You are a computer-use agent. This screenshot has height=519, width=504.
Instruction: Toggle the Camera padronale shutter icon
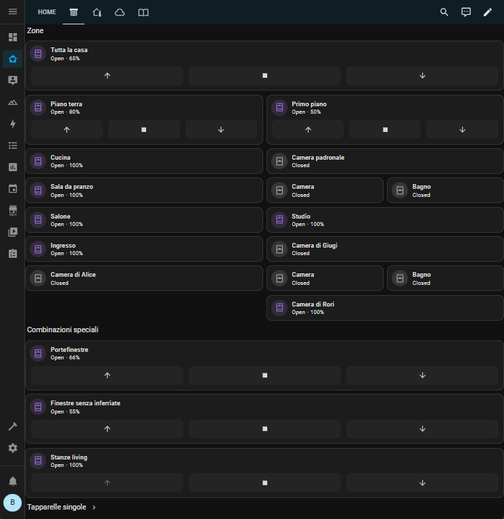[279, 161]
